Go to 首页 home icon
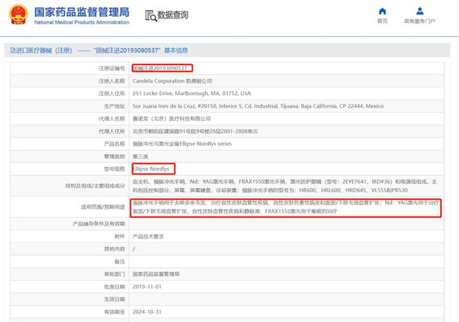The image size is (459, 322). (382, 11)
